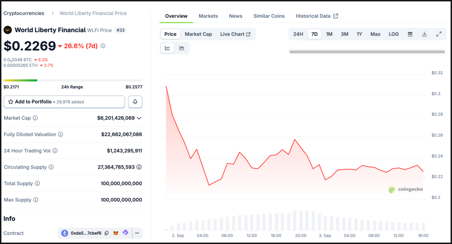Click the $22,662,067,086 valuation value
This screenshot has height=244, width=452.
[121, 134]
